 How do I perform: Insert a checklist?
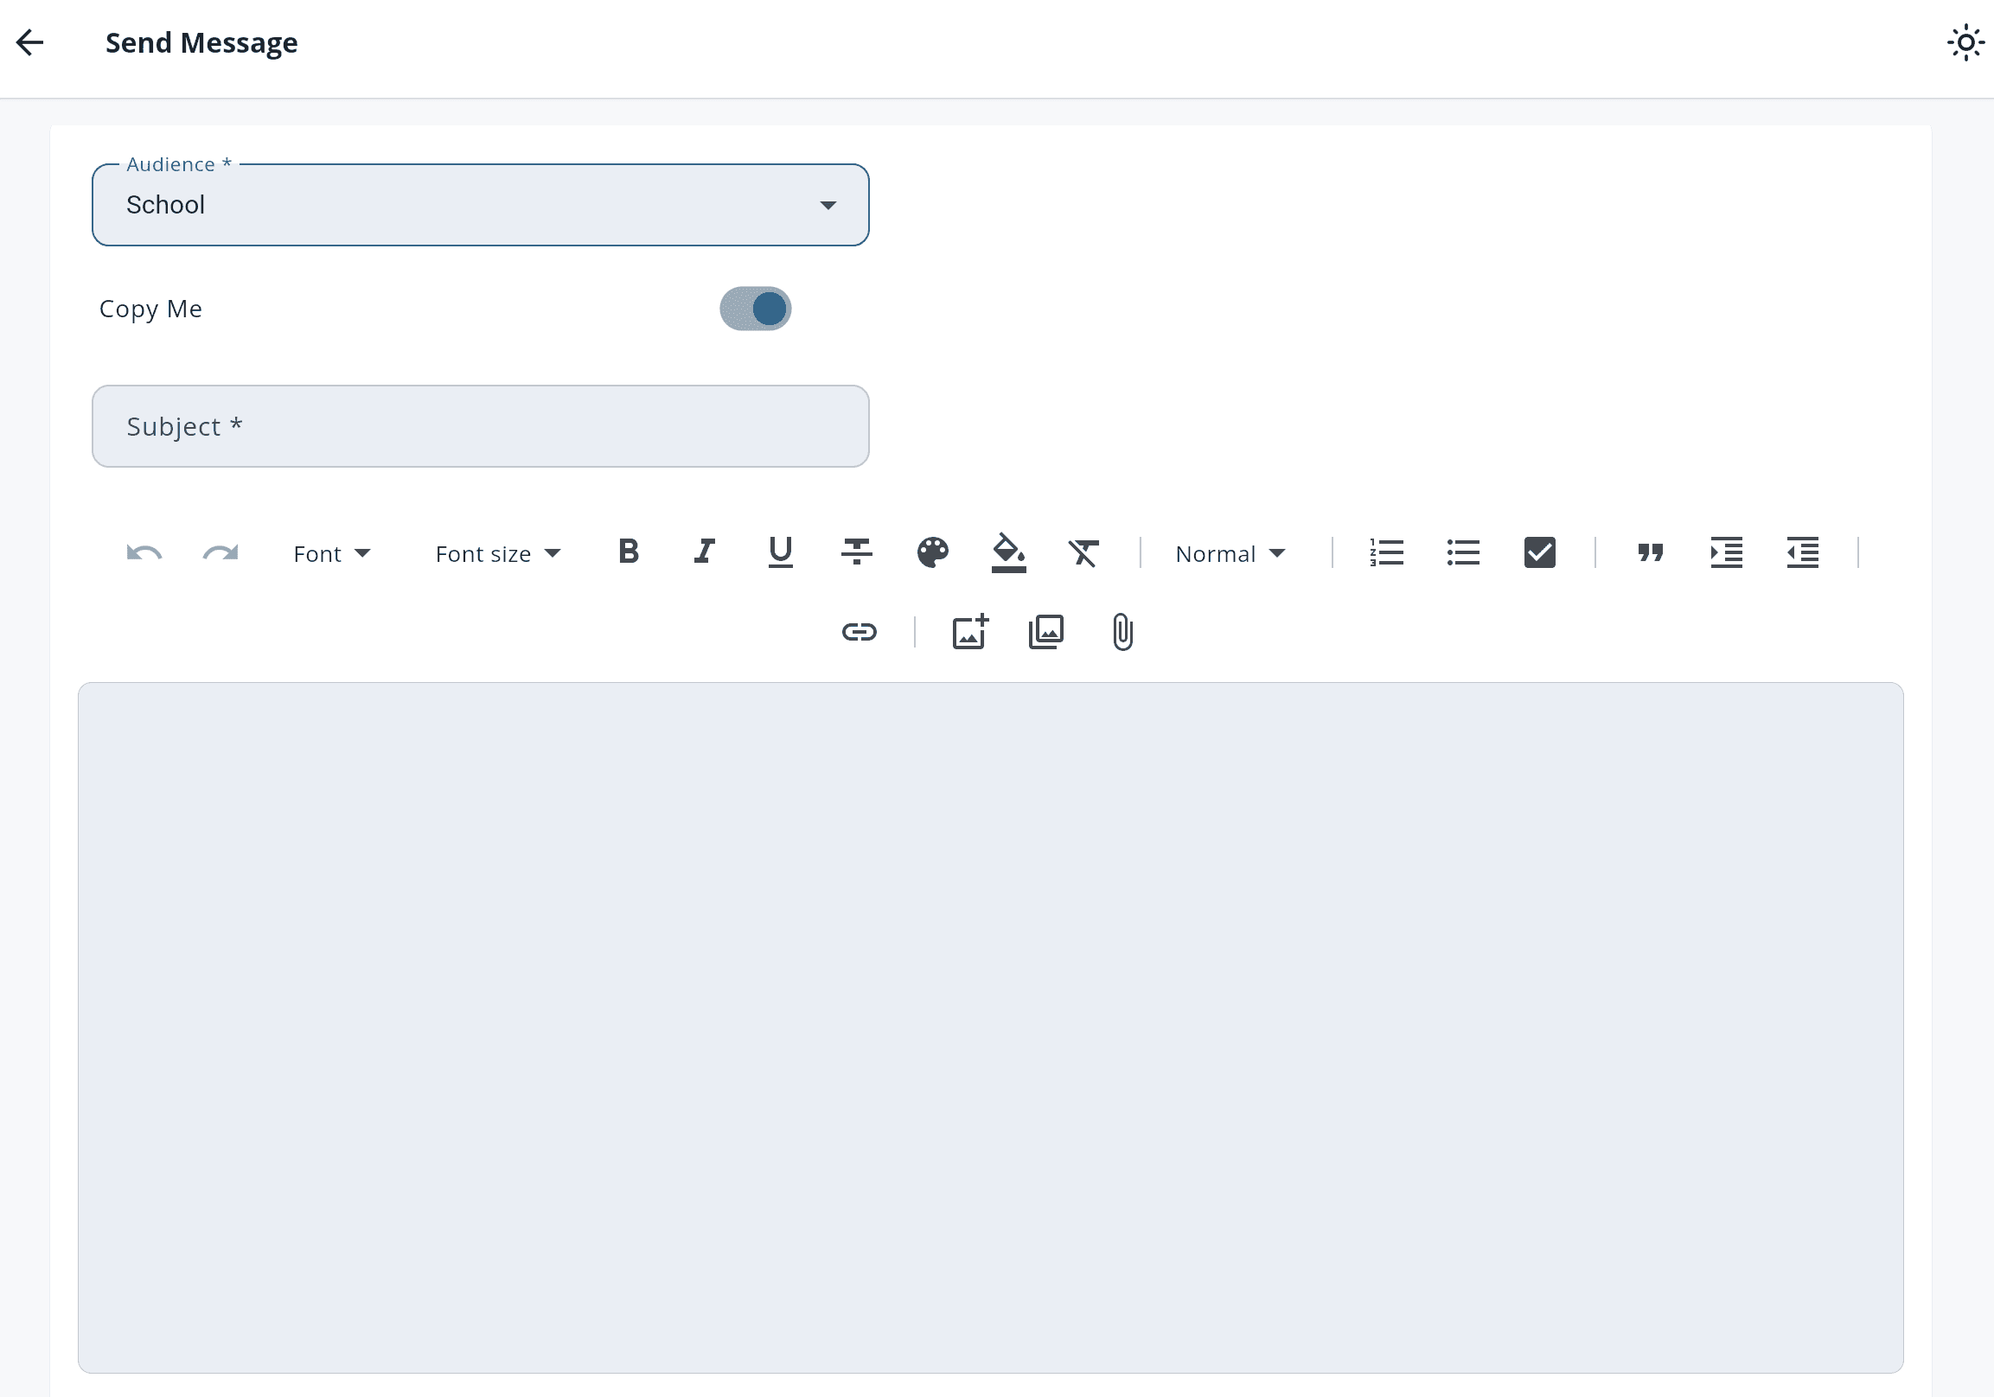click(1540, 552)
